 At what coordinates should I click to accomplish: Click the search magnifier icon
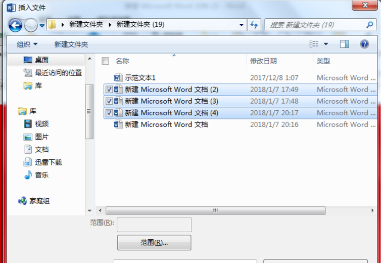click(x=369, y=25)
